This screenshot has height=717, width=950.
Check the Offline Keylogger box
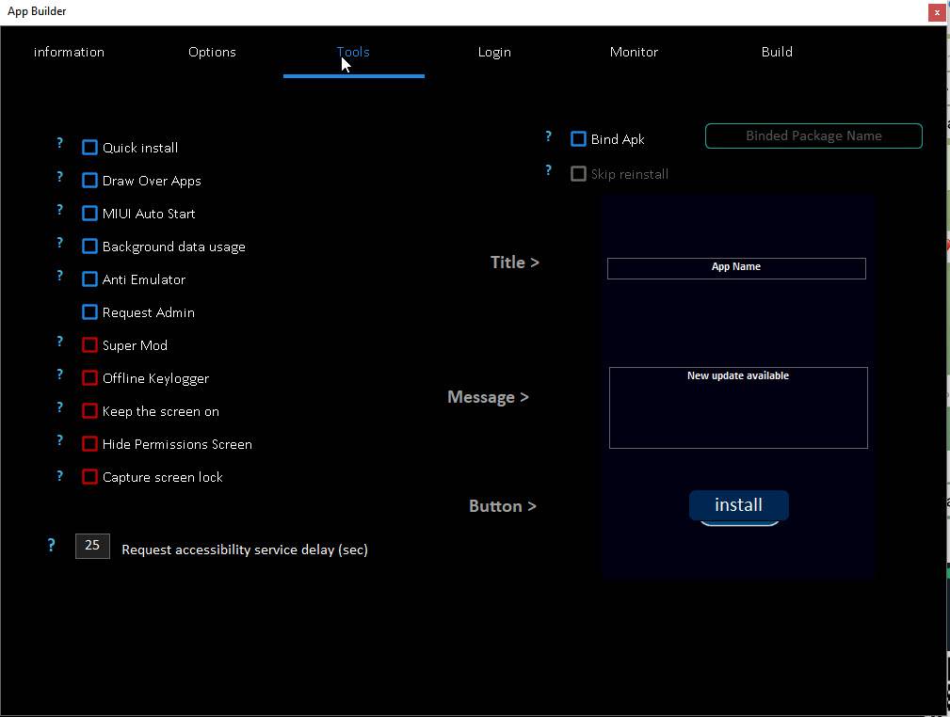89,378
